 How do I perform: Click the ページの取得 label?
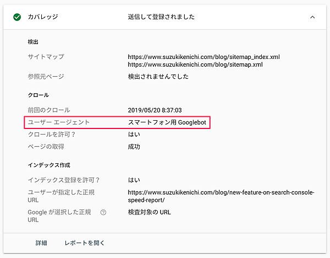pyautogui.click(x=46, y=147)
